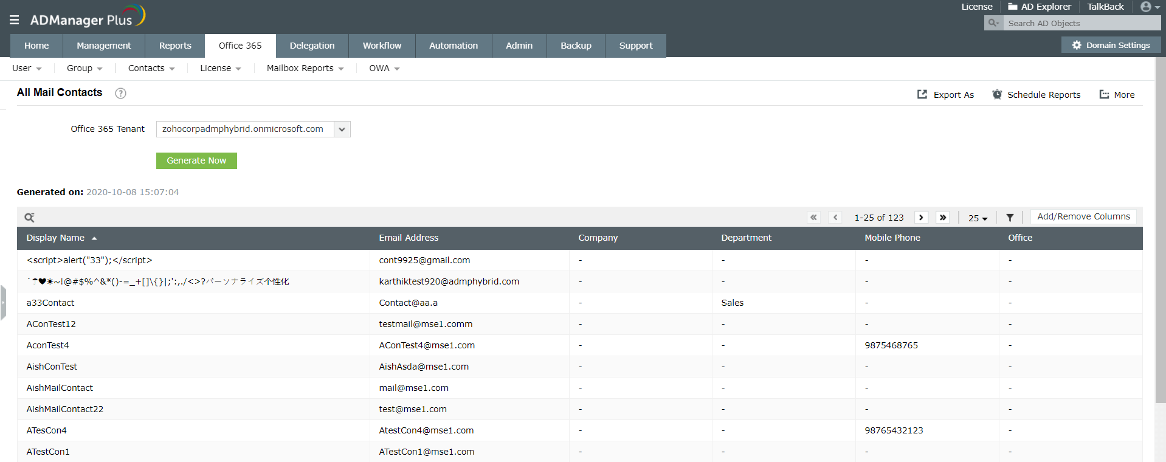Screen dimensions: 1166x462
Task: Open the Office 365 Tenant dropdown
Action: [x=342, y=129]
